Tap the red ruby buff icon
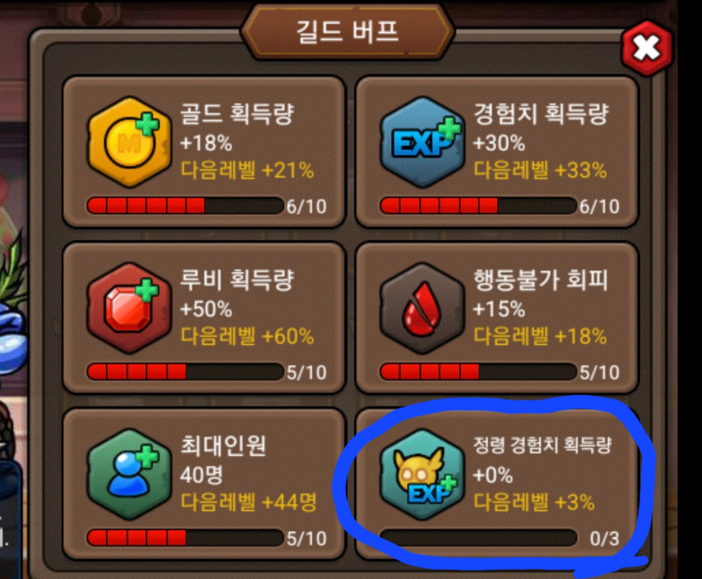Viewport: 702px width, 579px height. [130, 308]
